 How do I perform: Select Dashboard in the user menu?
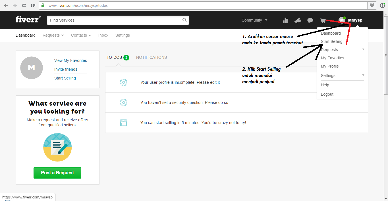[331, 33]
